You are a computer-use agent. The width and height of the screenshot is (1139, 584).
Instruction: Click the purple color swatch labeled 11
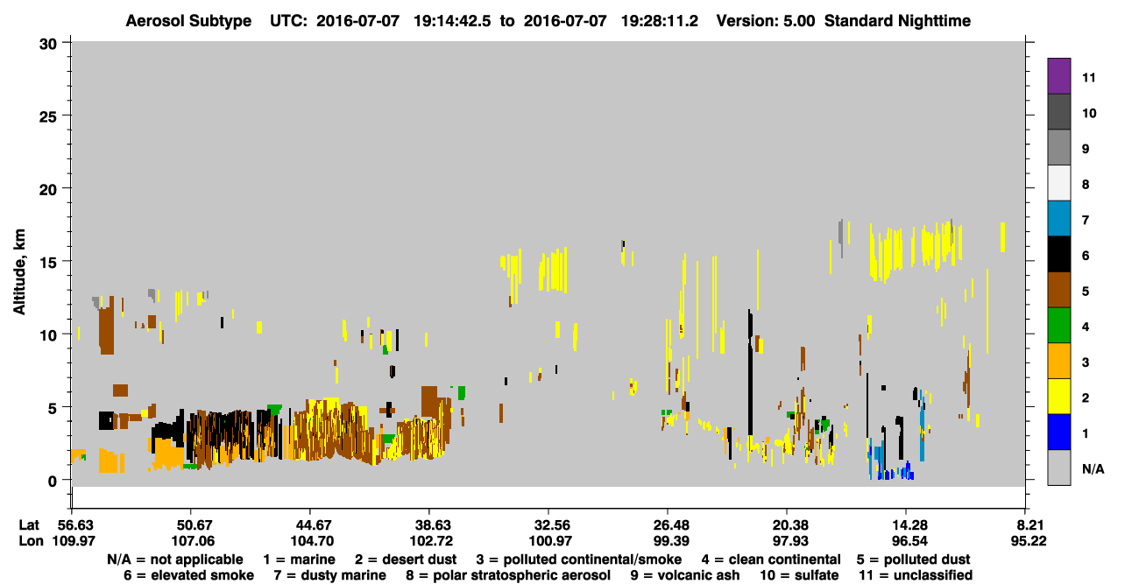point(1060,75)
